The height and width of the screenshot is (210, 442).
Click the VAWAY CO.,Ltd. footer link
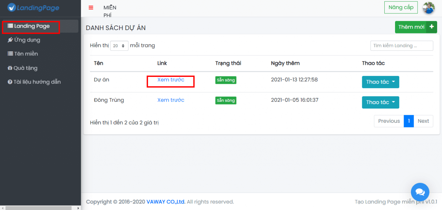tap(166, 202)
